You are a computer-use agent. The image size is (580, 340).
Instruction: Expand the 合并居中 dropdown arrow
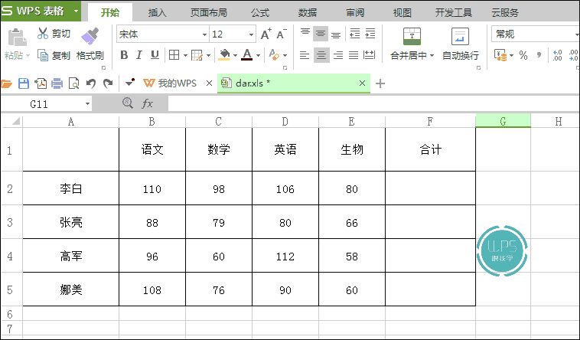click(x=432, y=56)
